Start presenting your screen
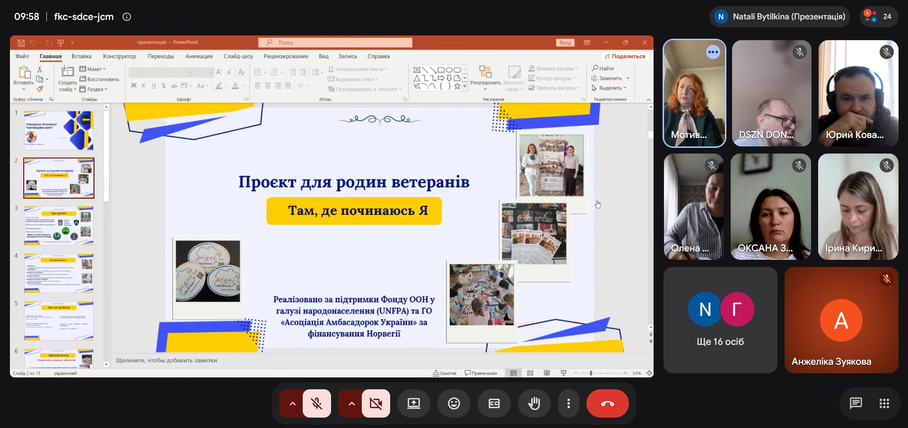 pos(414,403)
